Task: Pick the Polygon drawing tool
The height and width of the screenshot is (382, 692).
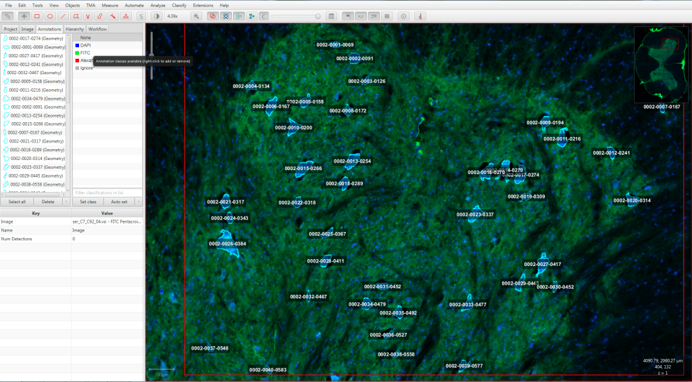Action: 75,16
